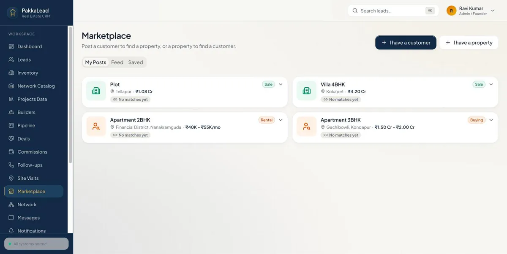
Task: Open Dashboard via its grid icon
Action: click(11, 46)
